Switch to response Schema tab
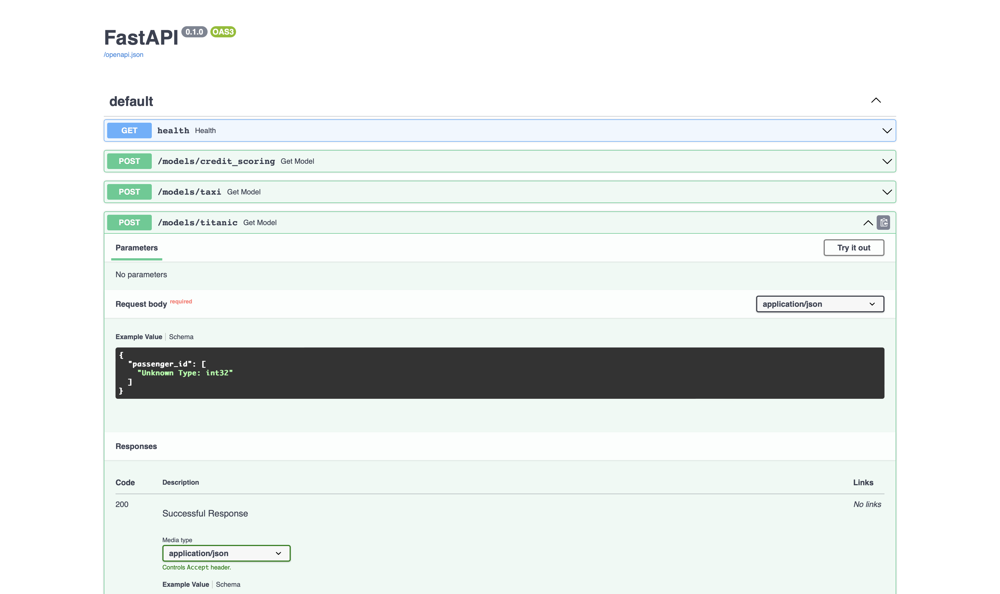Image resolution: width=1000 pixels, height=594 pixels. tap(228, 585)
